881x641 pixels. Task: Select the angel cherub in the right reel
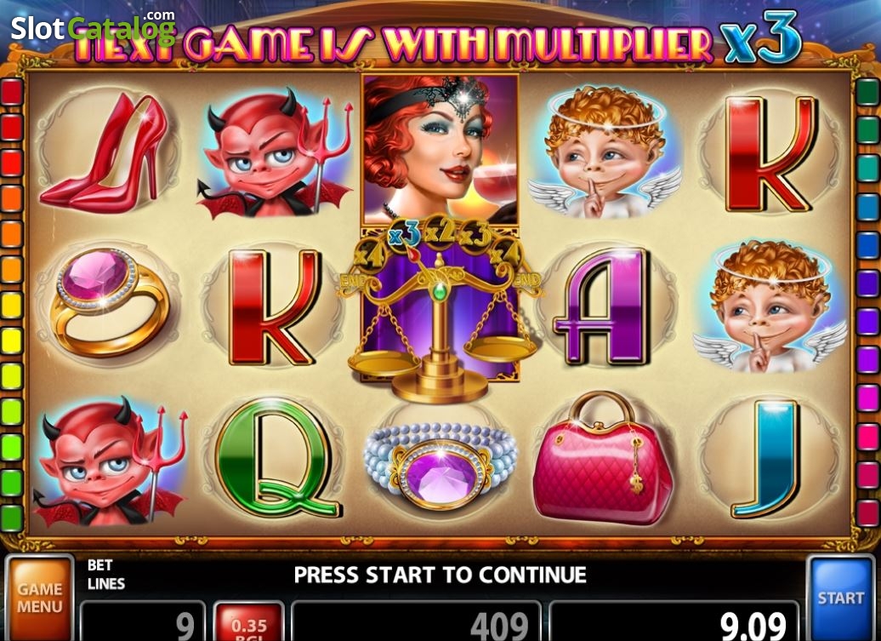click(x=770, y=307)
